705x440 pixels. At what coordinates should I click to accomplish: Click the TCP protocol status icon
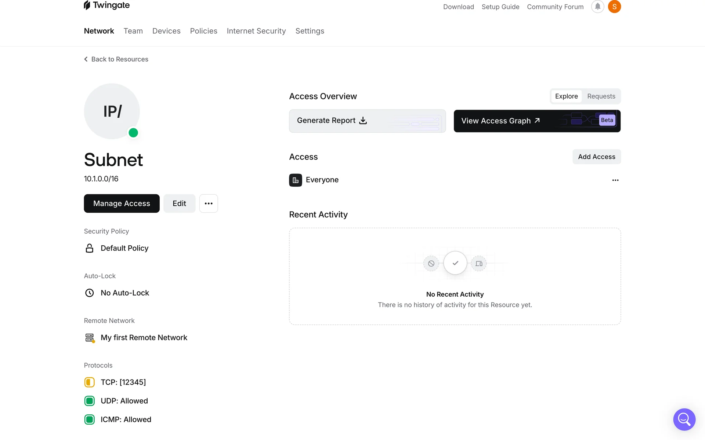pos(89,382)
